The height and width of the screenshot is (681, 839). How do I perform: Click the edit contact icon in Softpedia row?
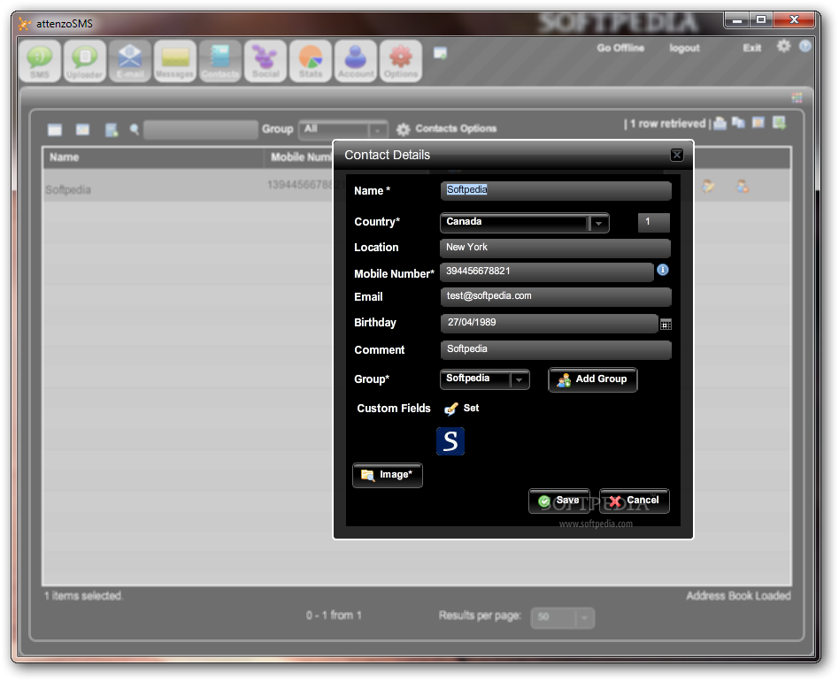708,186
